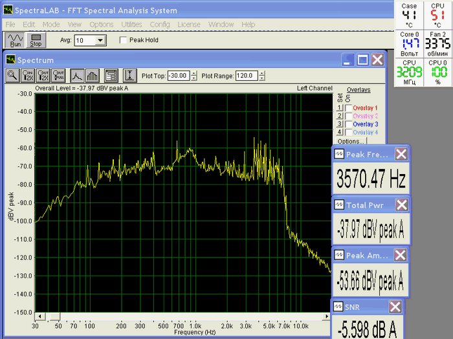Viewport: 453px width, 339px height.
Task: Enable the Peak Hold checkbox
Action: point(124,40)
